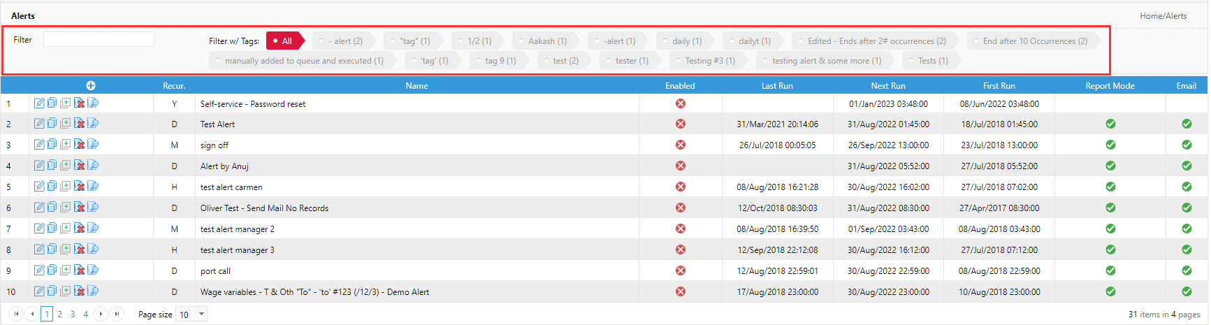Delete the sign off alert

click(x=79, y=145)
